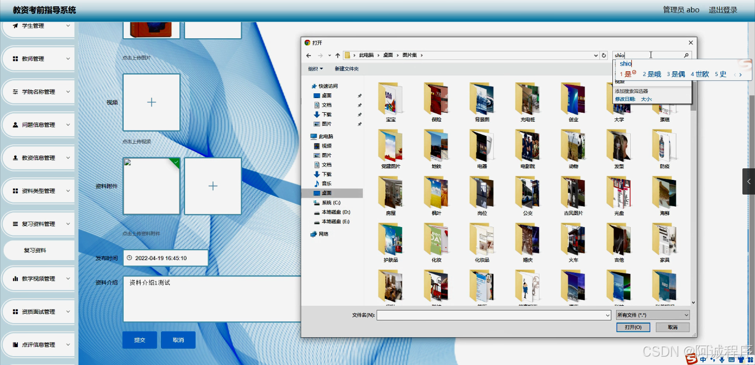Click the 退出登录 link
Viewport: 755px width, 365px height.
pyautogui.click(x=723, y=10)
